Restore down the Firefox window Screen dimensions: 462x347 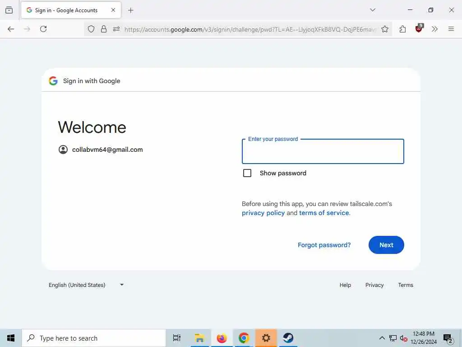click(431, 10)
